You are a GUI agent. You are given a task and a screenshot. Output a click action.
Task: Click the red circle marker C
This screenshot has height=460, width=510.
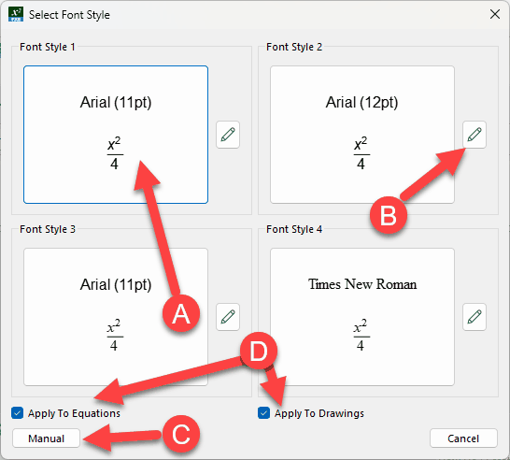(x=181, y=434)
